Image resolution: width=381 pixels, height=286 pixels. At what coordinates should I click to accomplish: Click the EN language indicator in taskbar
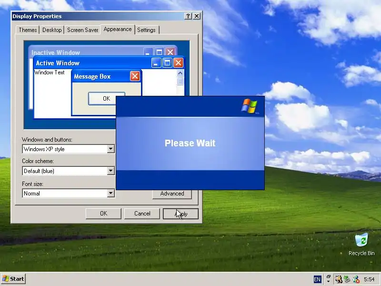click(x=317, y=279)
